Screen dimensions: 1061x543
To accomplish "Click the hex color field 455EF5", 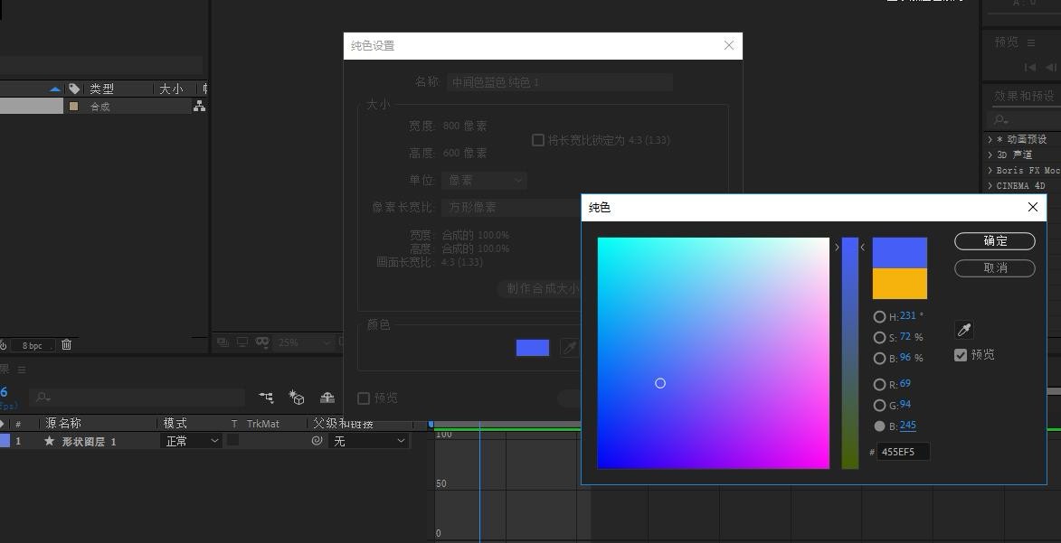I will (x=904, y=452).
